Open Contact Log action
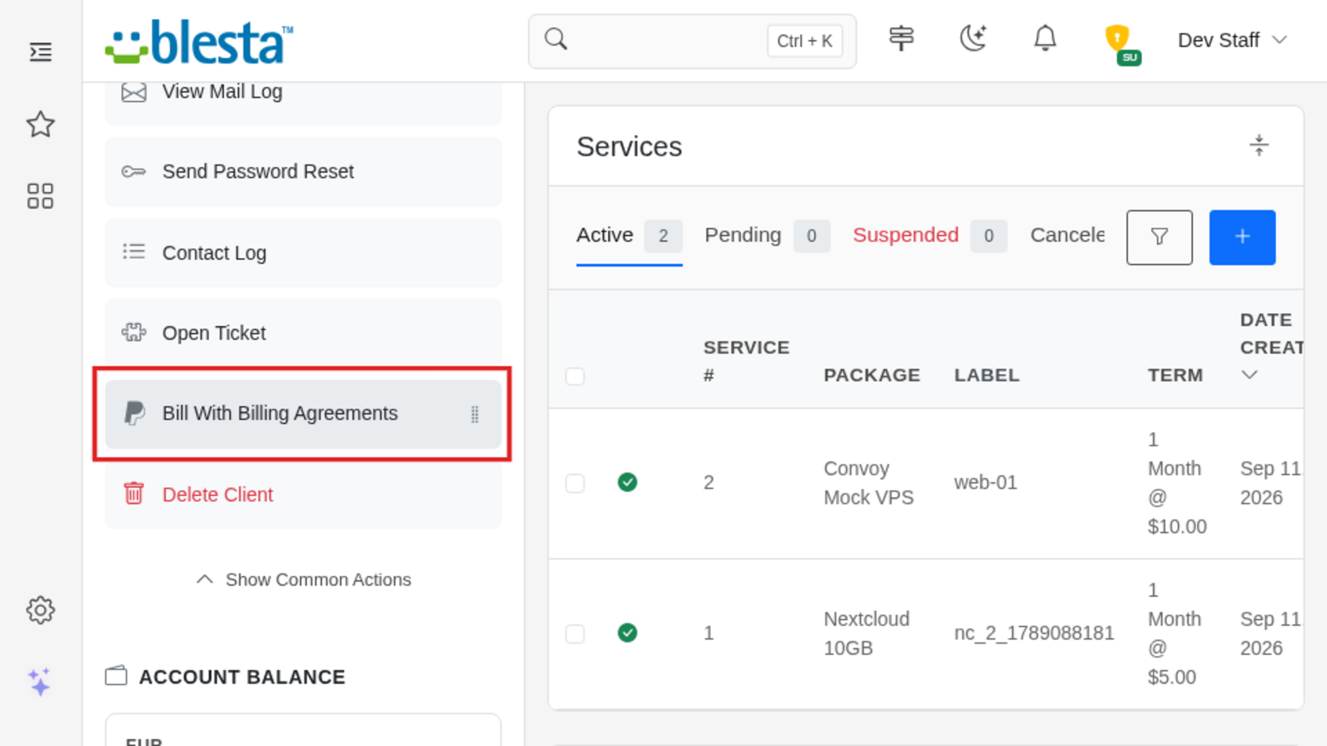The height and width of the screenshot is (746, 1327). 303,253
